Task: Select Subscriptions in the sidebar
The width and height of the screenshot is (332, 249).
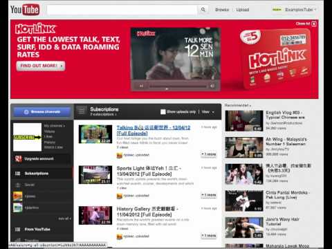Action: click(x=42, y=174)
